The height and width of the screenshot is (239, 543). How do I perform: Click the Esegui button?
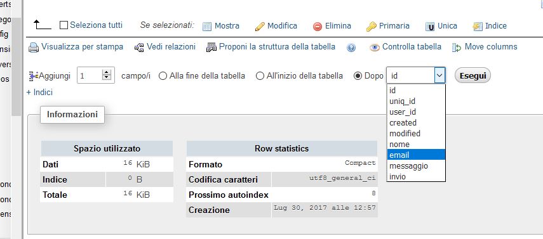(473, 75)
